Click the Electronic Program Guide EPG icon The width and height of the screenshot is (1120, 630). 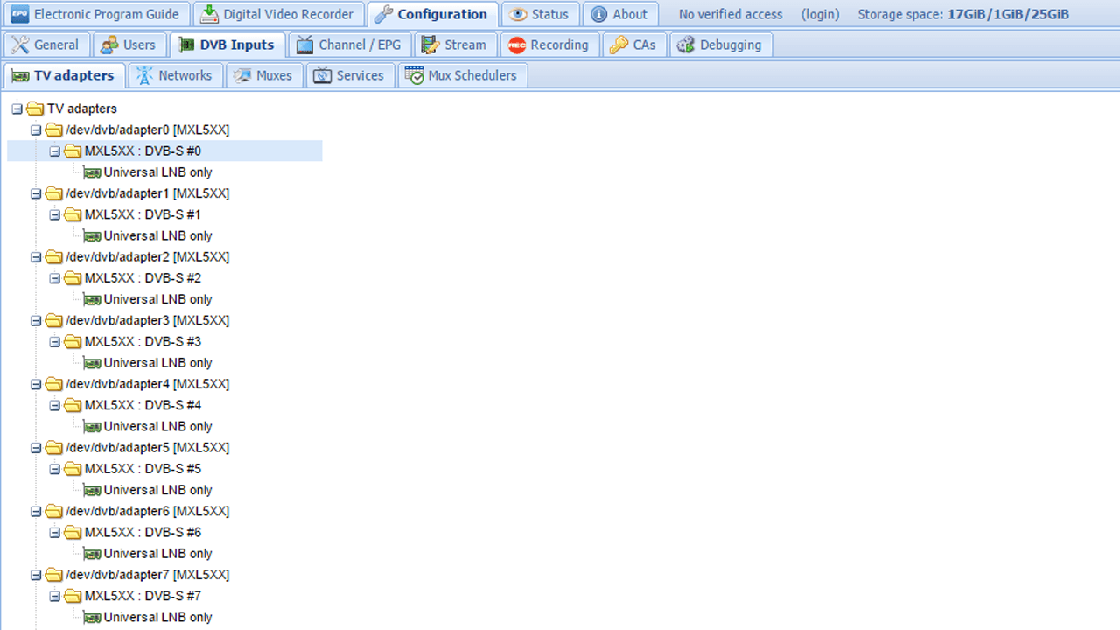tap(19, 14)
